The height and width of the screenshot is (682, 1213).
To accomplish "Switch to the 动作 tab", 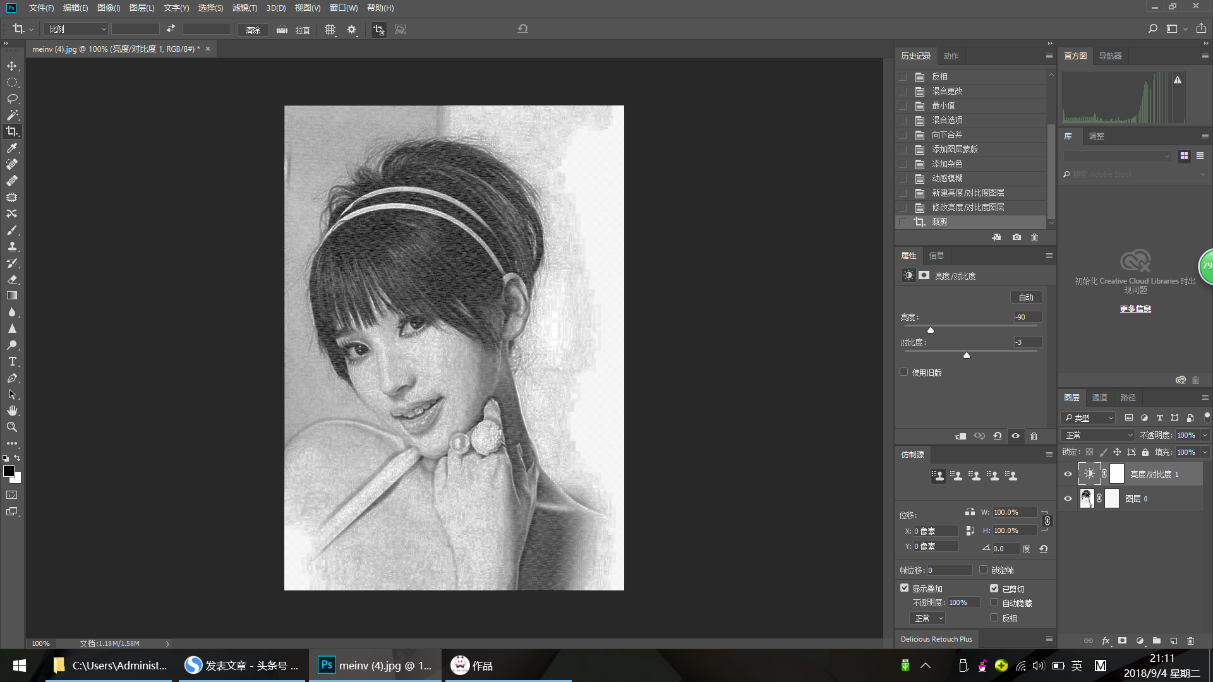I will (951, 56).
